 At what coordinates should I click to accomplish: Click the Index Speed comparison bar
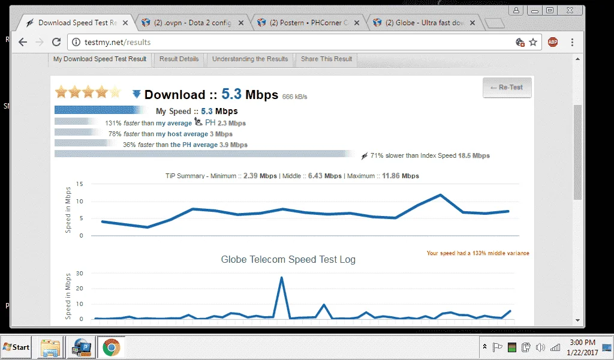[204, 154]
